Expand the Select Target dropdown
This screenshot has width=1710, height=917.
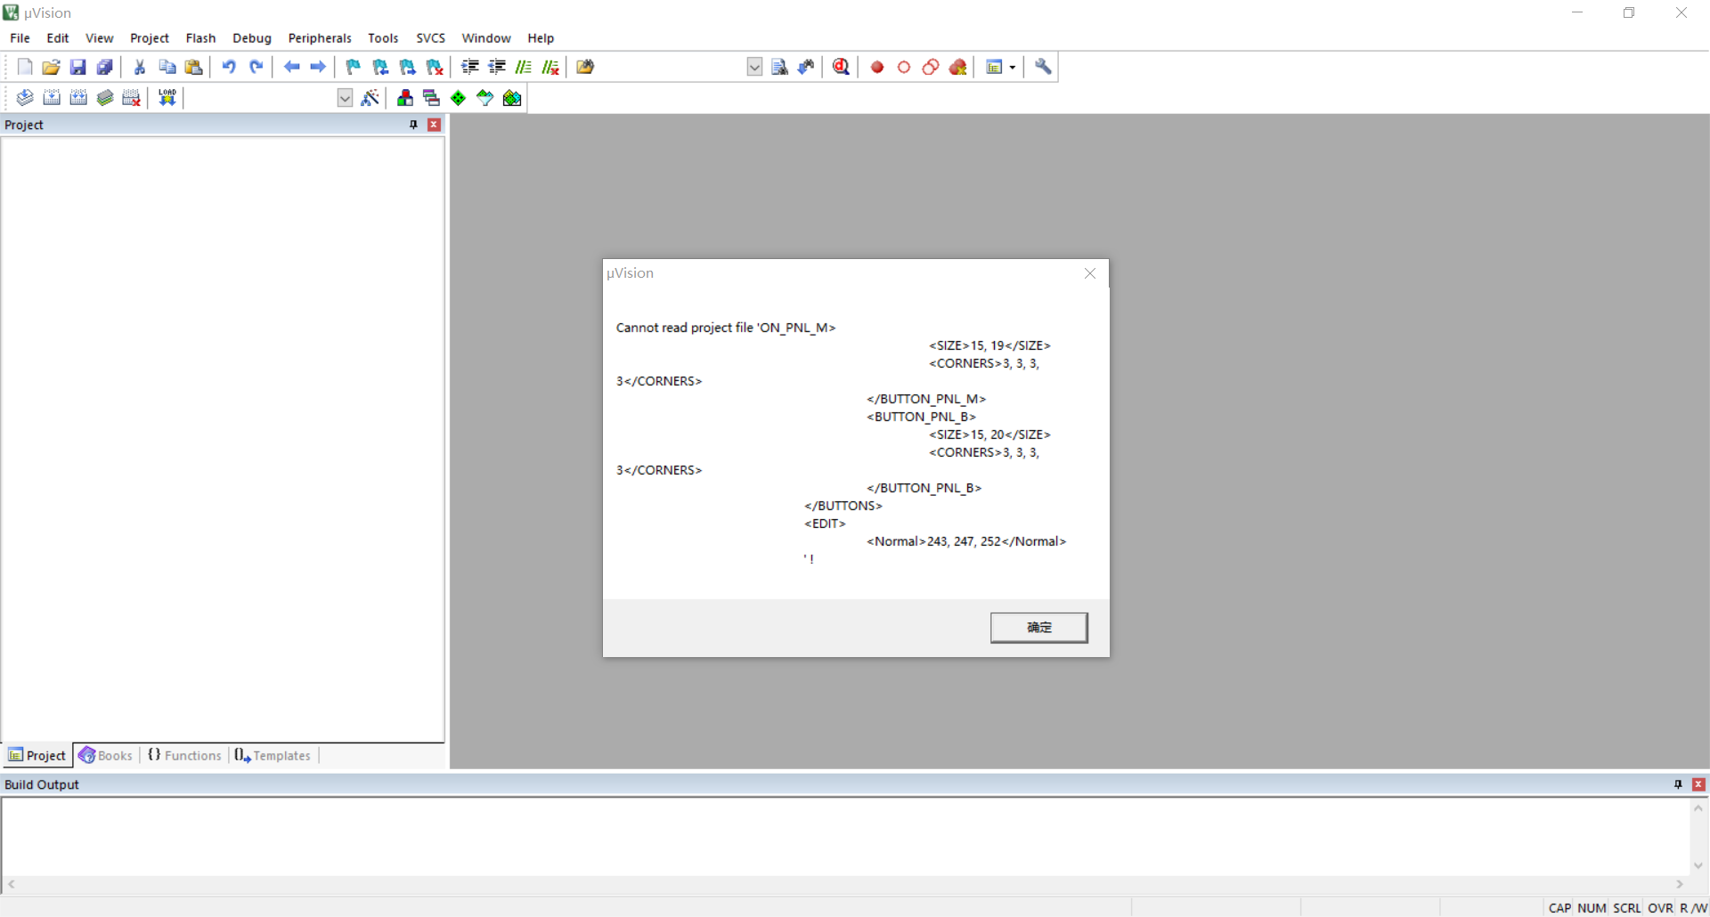click(x=345, y=98)
